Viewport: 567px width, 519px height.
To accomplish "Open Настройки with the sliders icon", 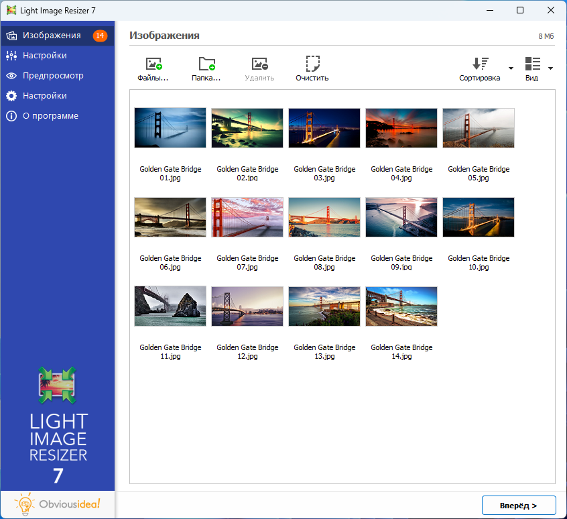I will coord(44,56).
